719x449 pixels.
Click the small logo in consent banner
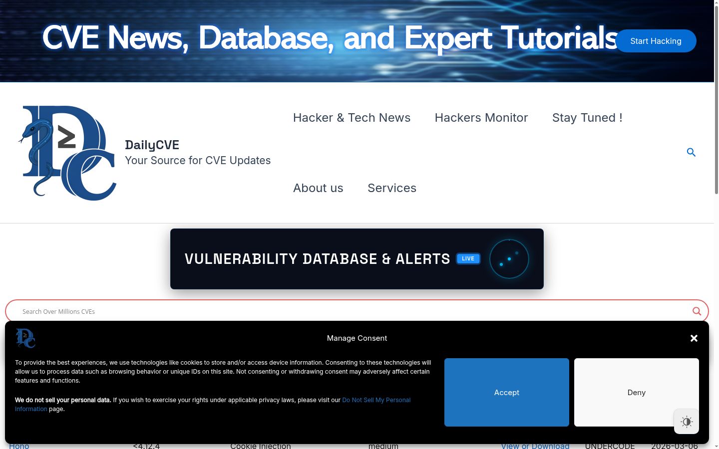pyautogui.click(x=25, y=338)
